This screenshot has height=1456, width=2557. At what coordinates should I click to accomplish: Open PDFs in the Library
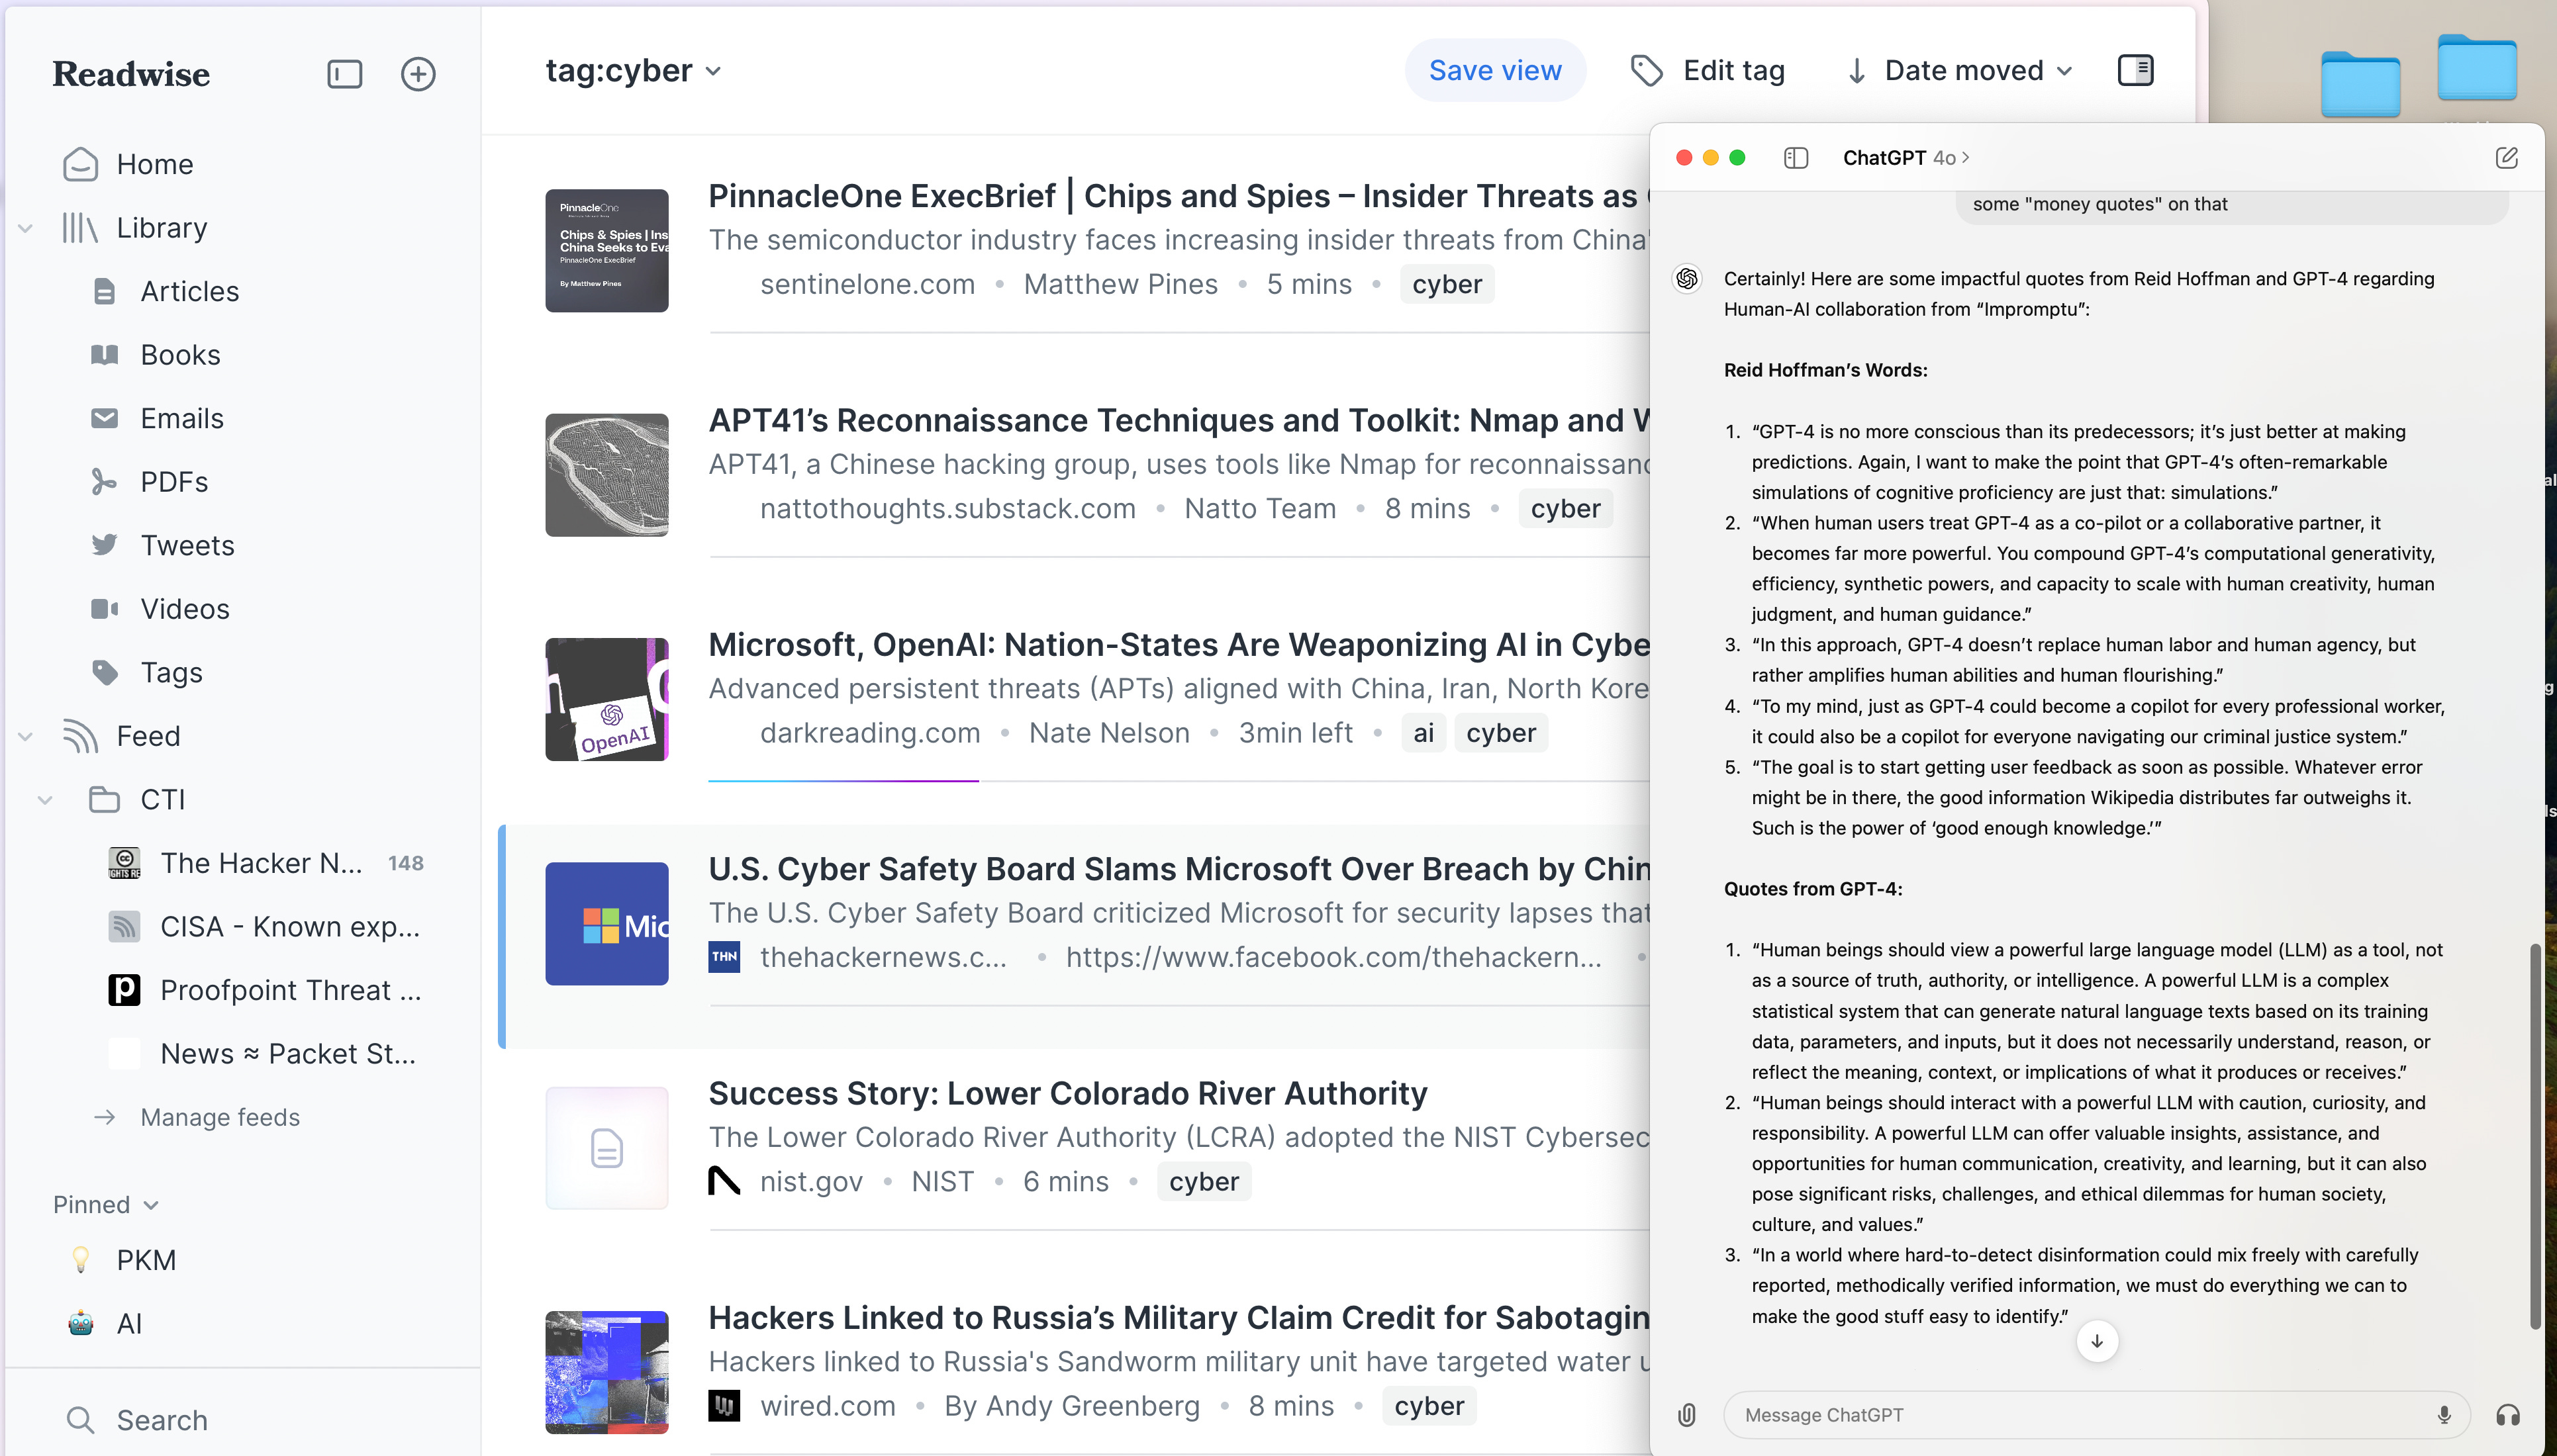coord(174,482)
